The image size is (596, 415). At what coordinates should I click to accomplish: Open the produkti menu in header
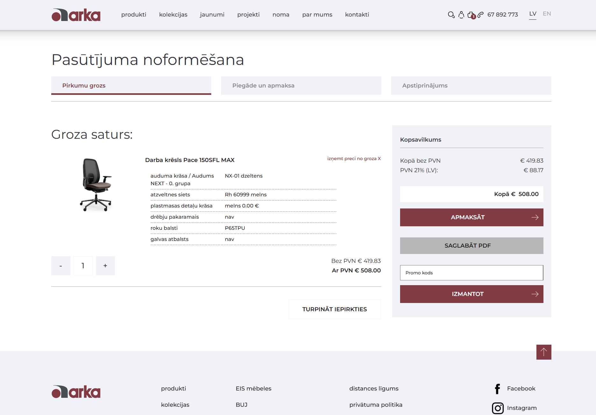[133, 15]
